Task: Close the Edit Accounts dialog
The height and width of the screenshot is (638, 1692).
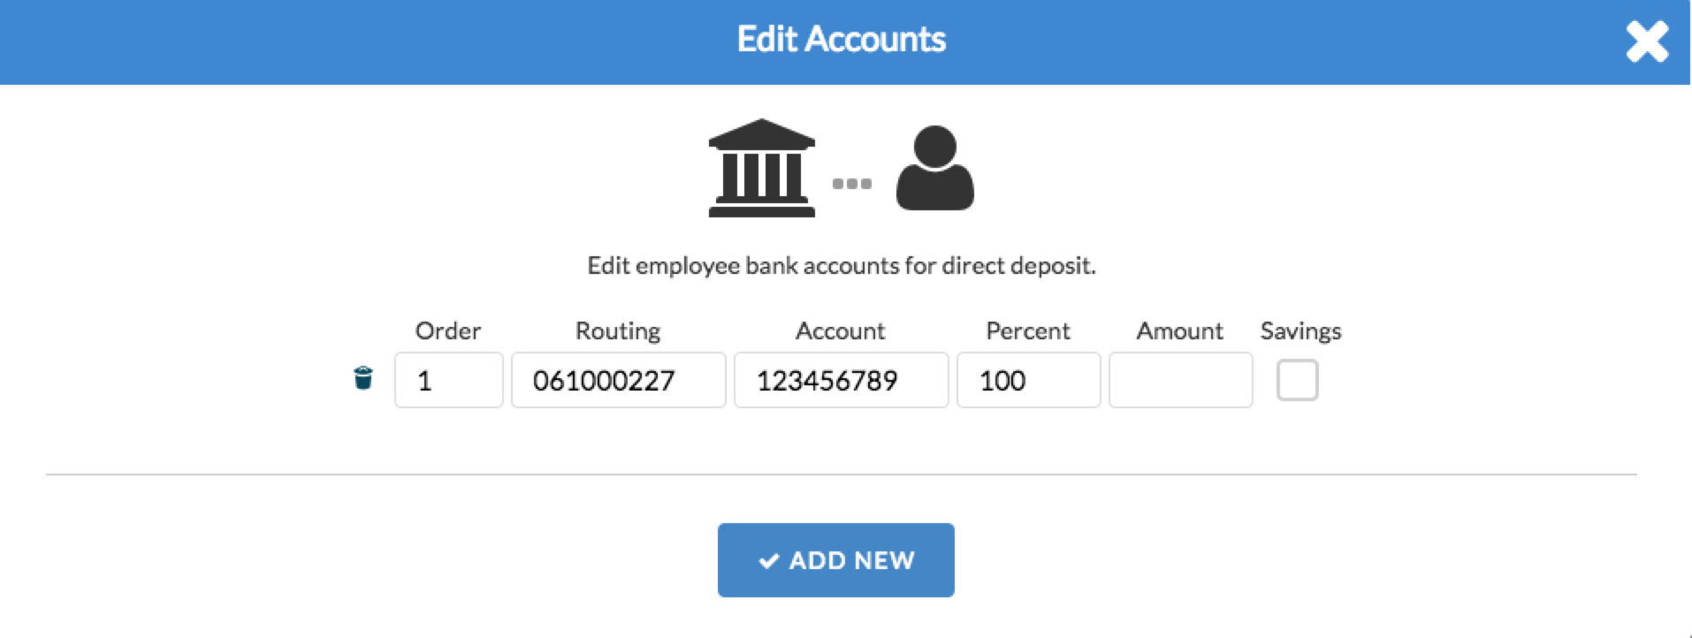Action: coord(1647,42)
